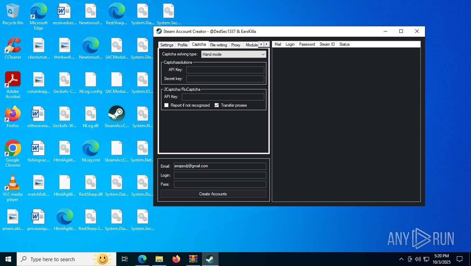Switch to the Proxy tab
Viewport: 471px width, 266px height.
pyautogui.click(x=236, y=45)
